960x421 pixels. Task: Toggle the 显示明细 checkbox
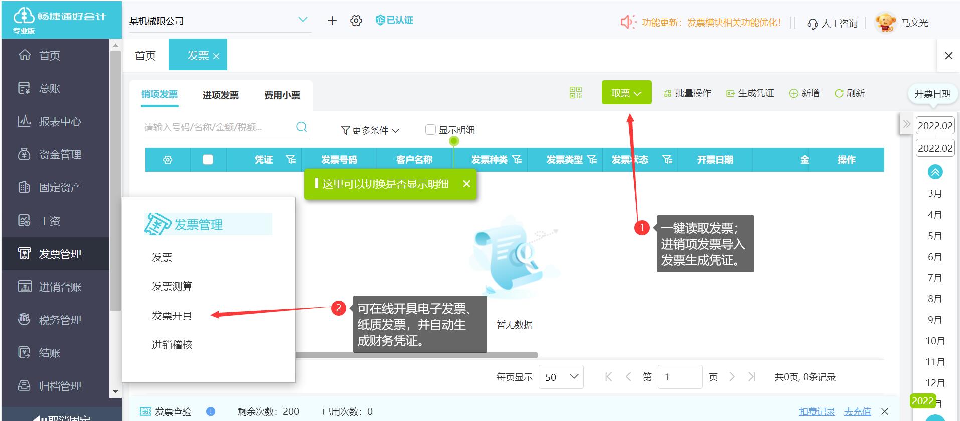pyautogui.click(x=430, y=130)
